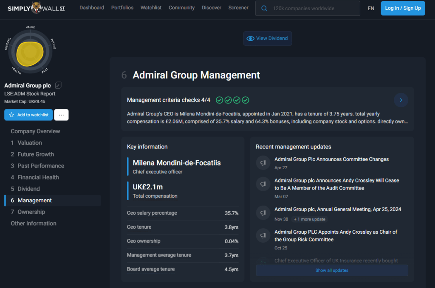The height and width of the screenshot is (288, 435).
Task: Click the first green management check mark
Action: (219, 100)
